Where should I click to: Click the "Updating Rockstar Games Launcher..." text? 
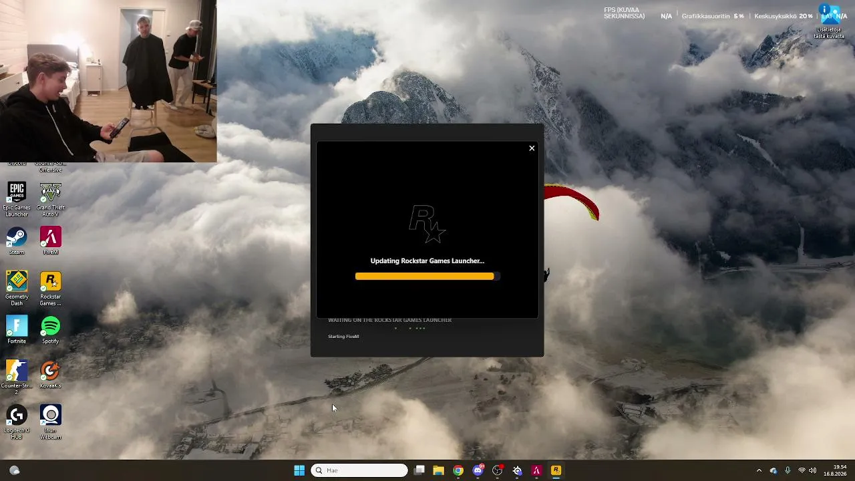point(427,261)
